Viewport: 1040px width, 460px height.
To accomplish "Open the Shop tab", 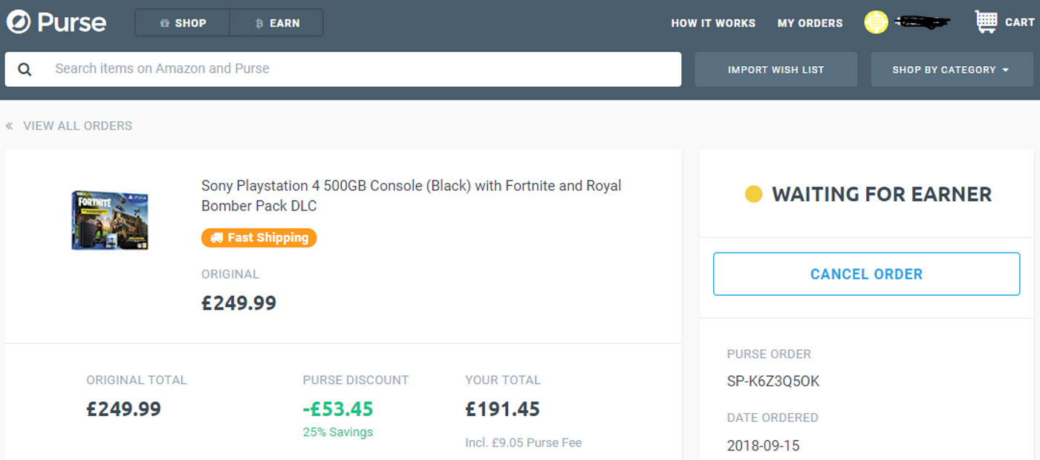I will [x=183, y=23].
